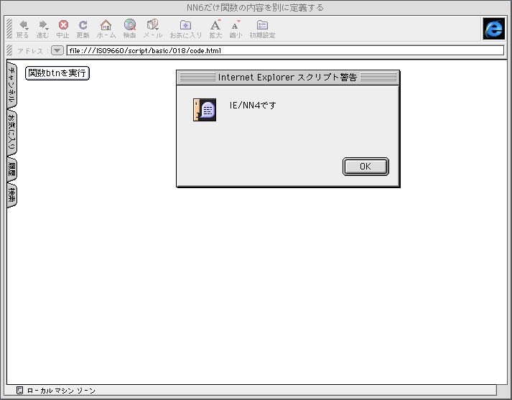
Task: Click the alert dialog speech icon
Action: pyautogui.click(x=205, y=110)
